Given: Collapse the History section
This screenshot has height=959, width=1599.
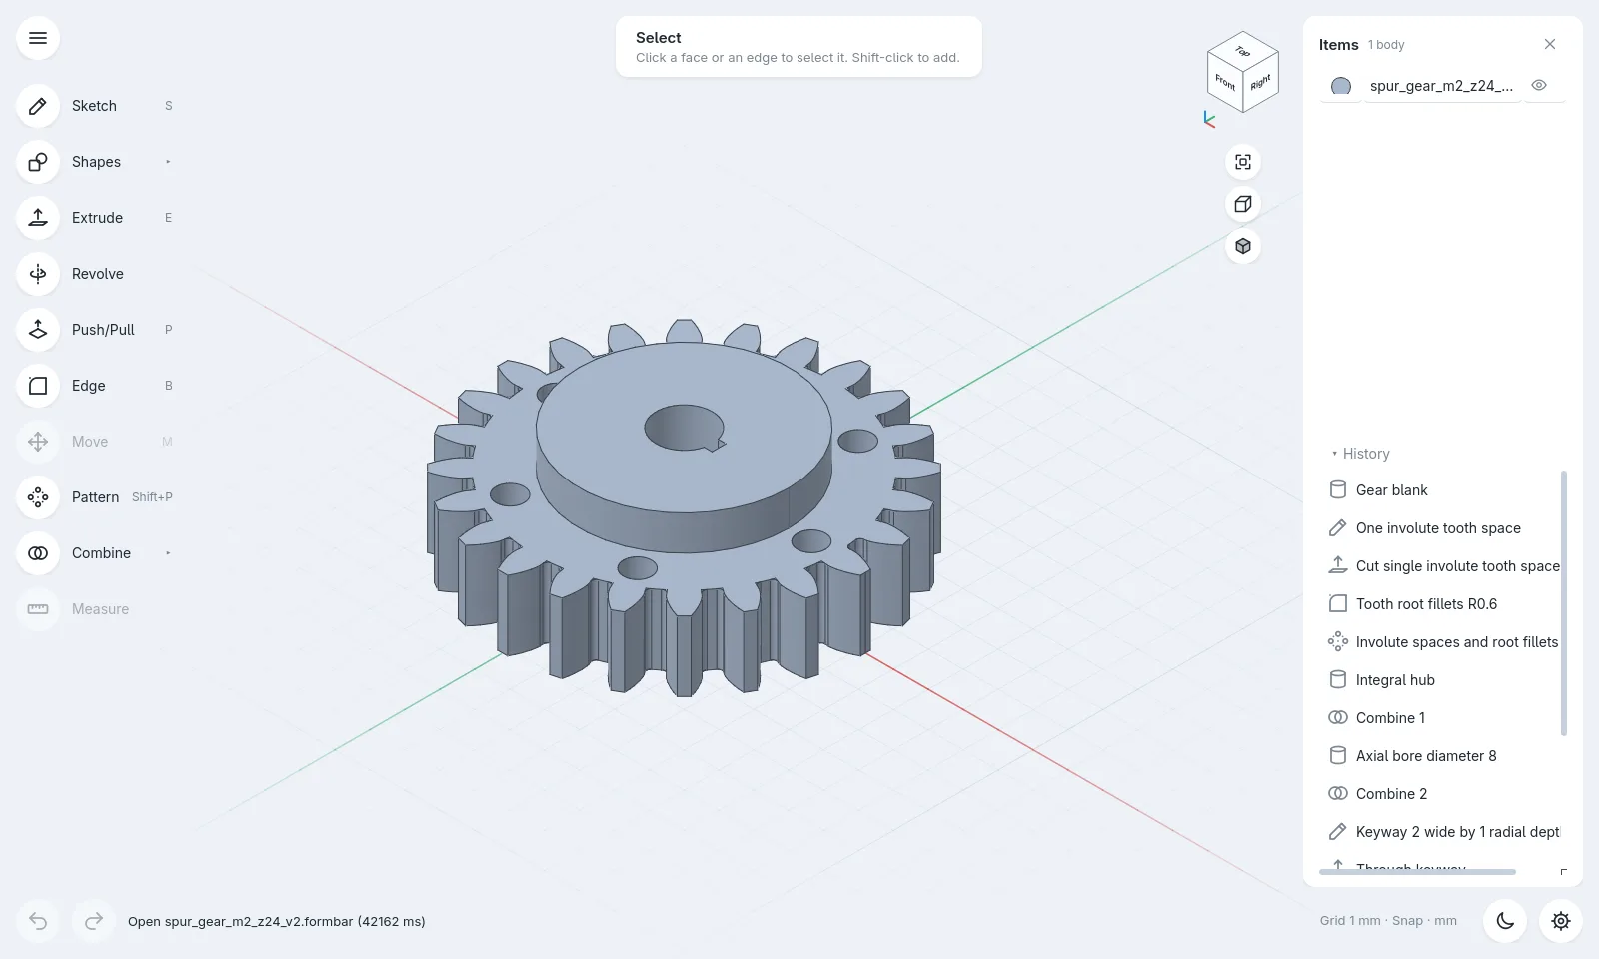Looking at the screenshot, I should tap(1360, 454).
